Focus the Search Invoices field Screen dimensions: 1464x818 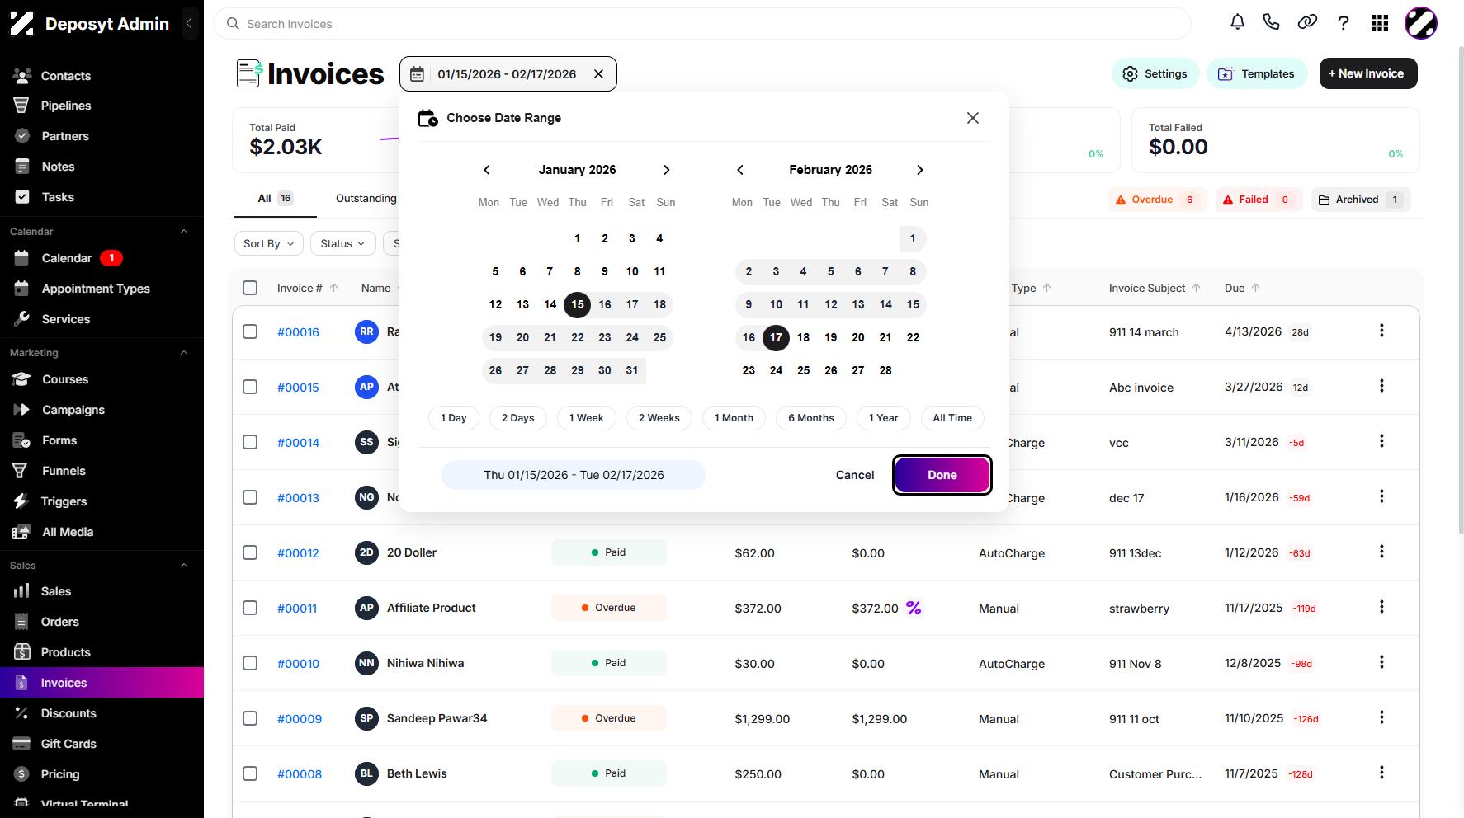702,24
